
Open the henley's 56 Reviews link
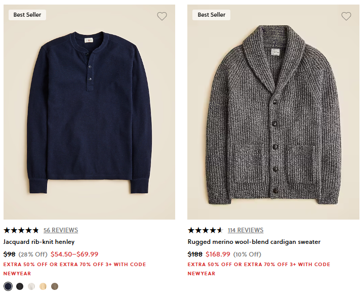61,230
